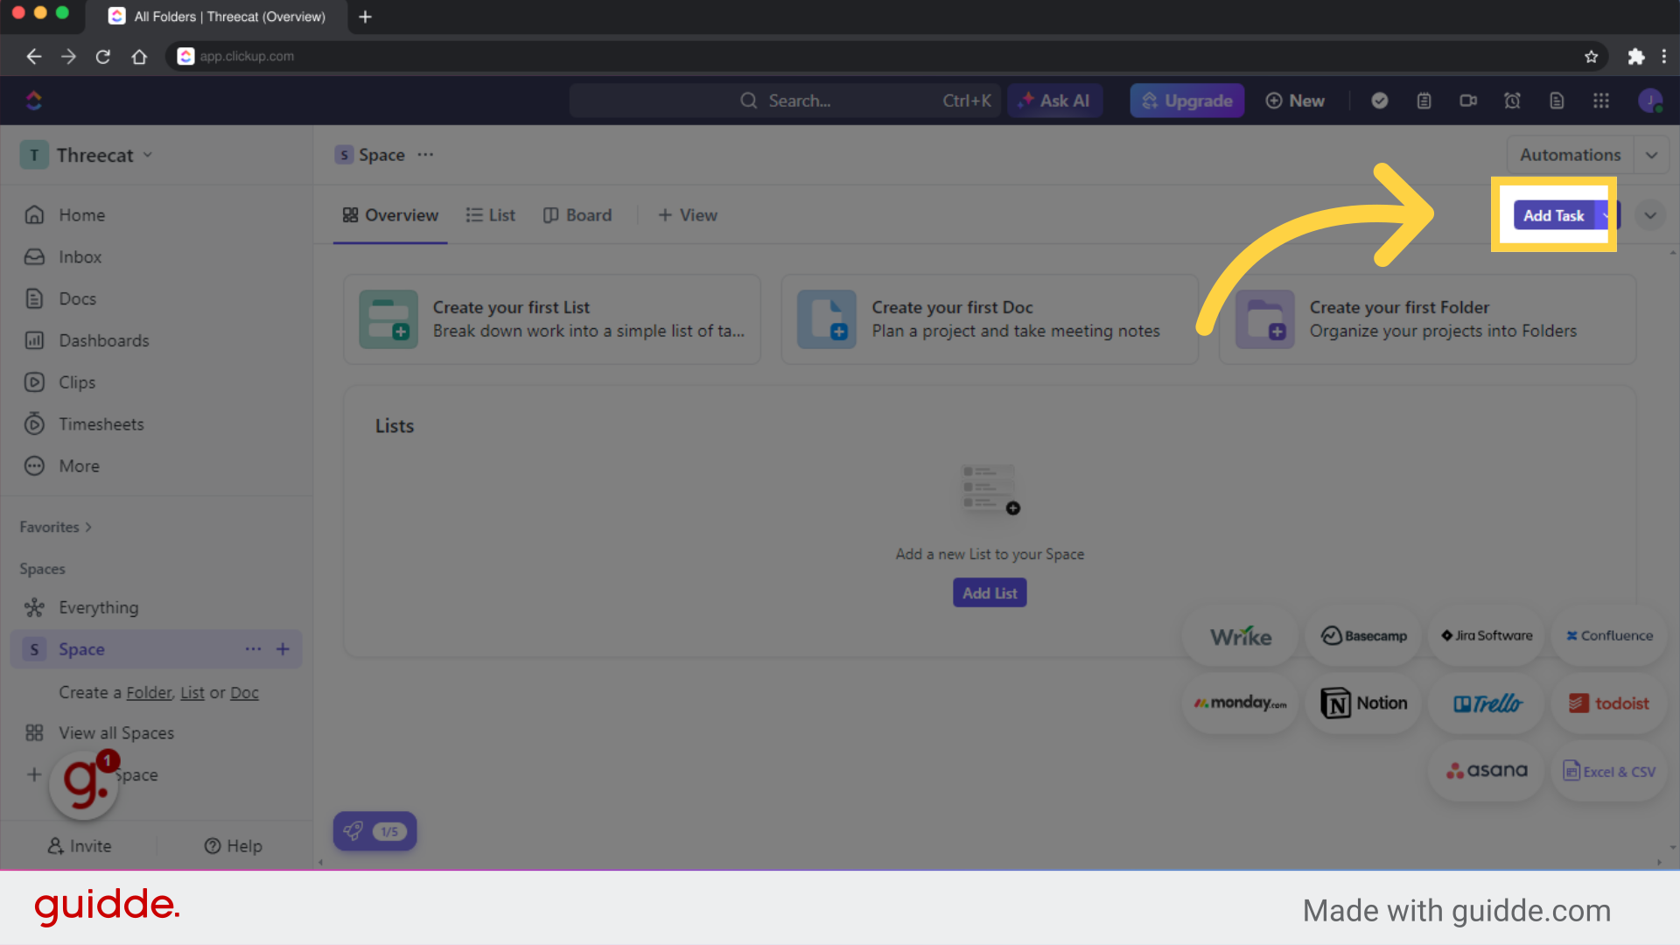
Task: Click the New create button
Action: point(1295,101)
